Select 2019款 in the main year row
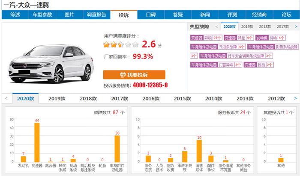This screenshot has width=300, height=176. pos(57,99)
